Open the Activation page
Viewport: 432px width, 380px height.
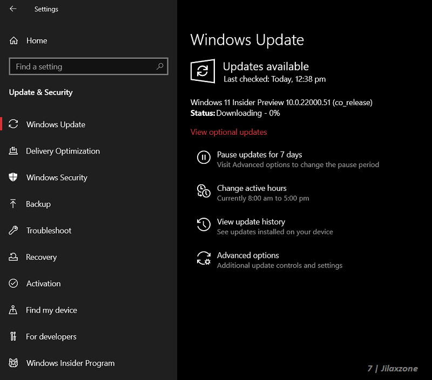click(44, 284)
